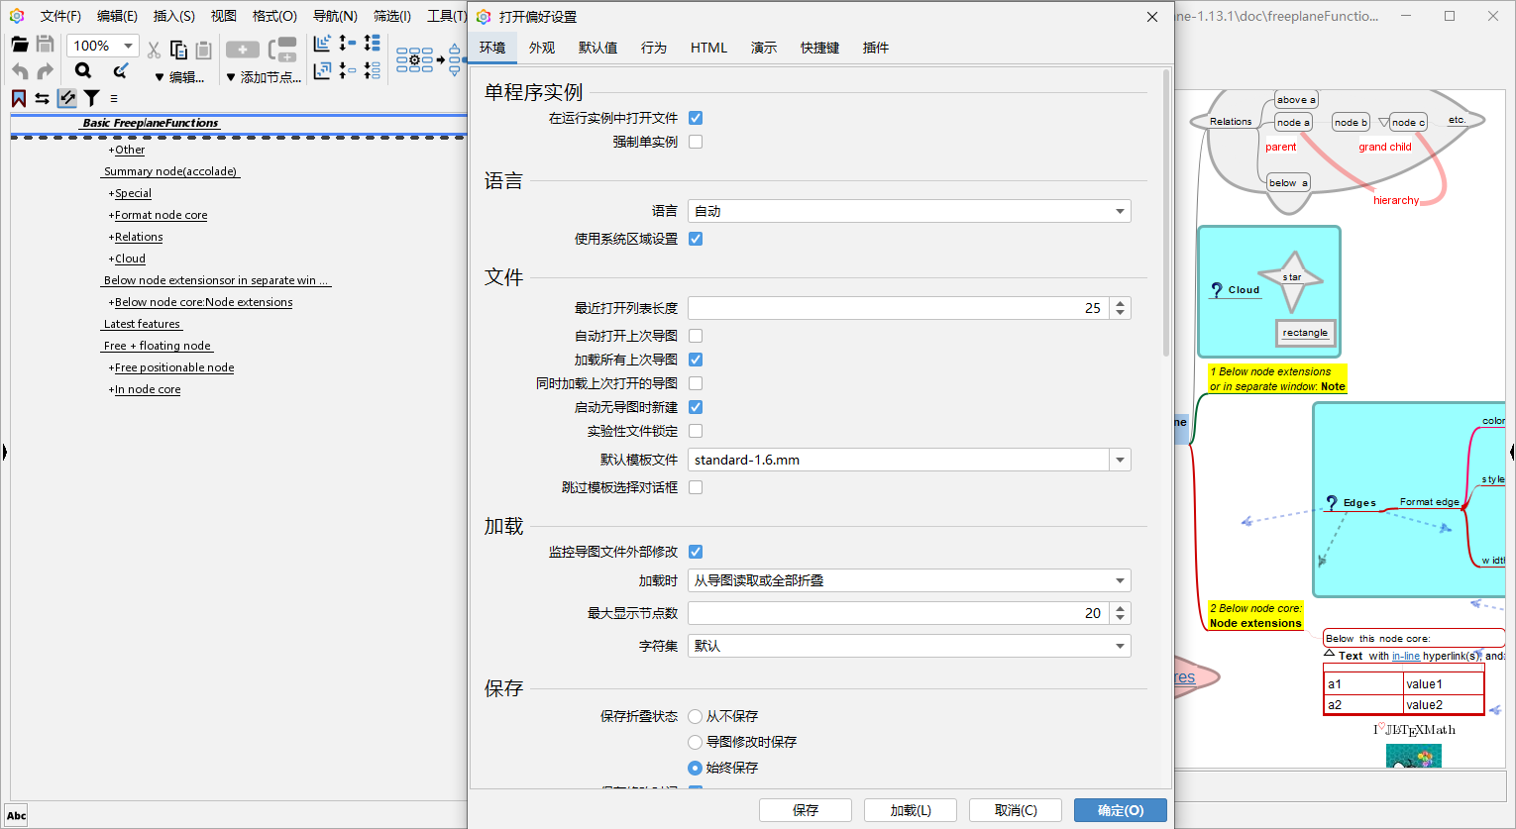1516x829 pixels.
Task: Click the copy icon on the toolbar
Action: 178,50
